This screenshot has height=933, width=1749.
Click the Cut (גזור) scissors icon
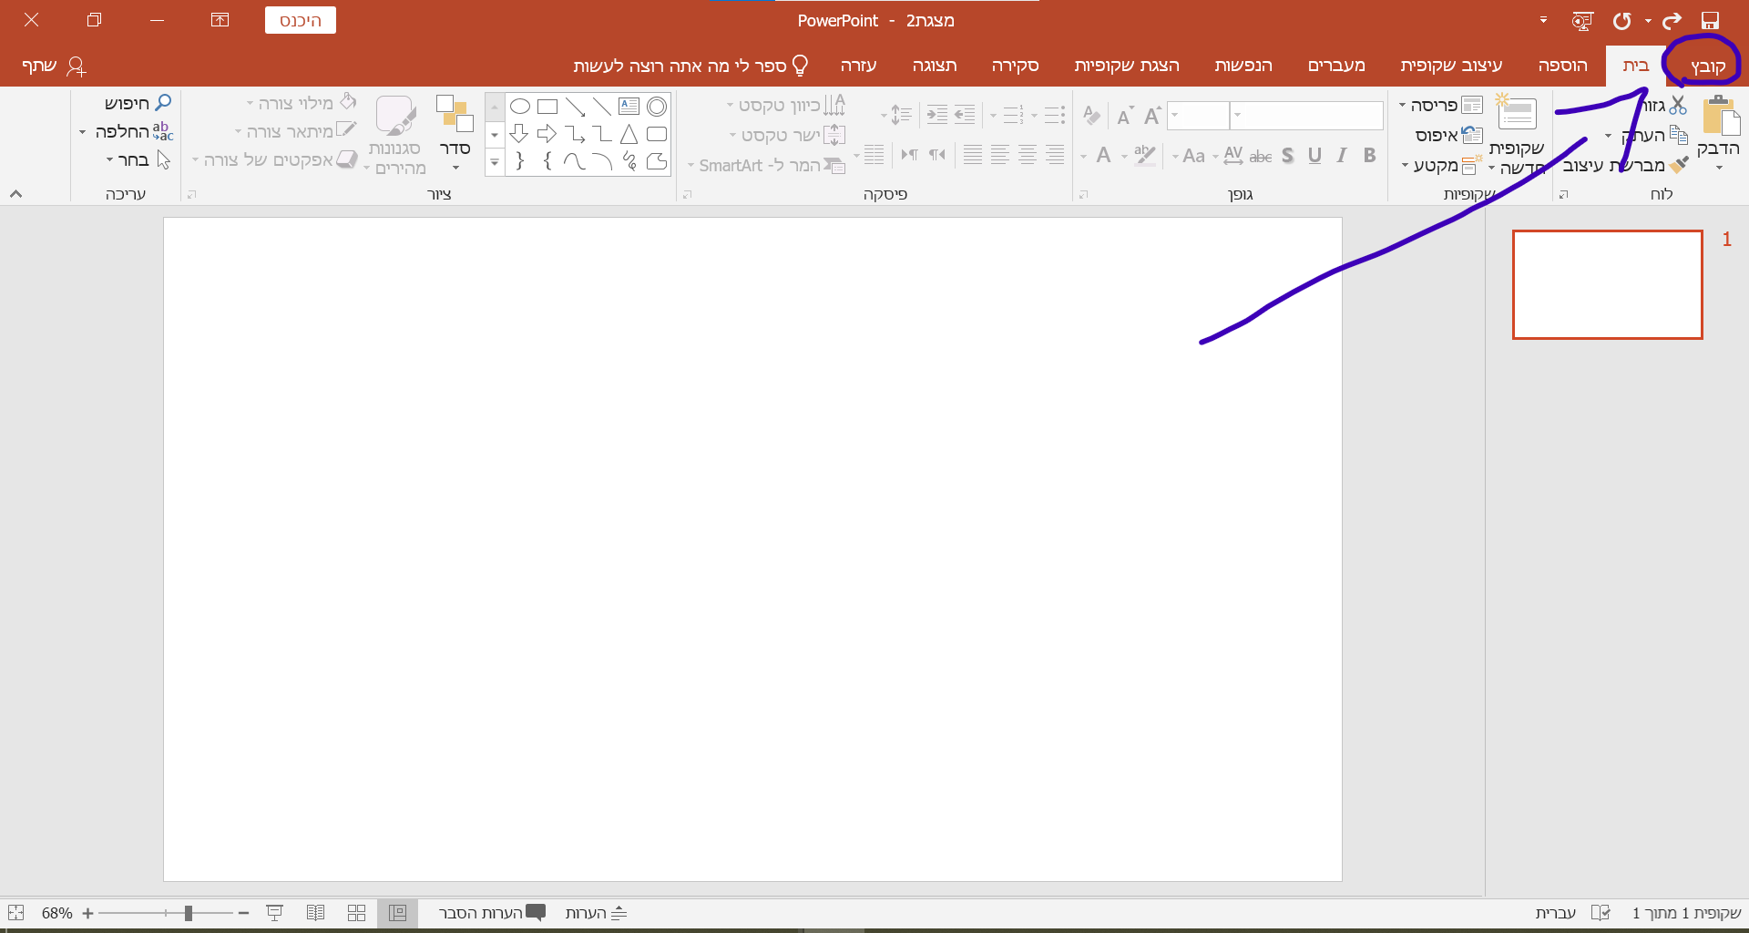click(1678, 106)
